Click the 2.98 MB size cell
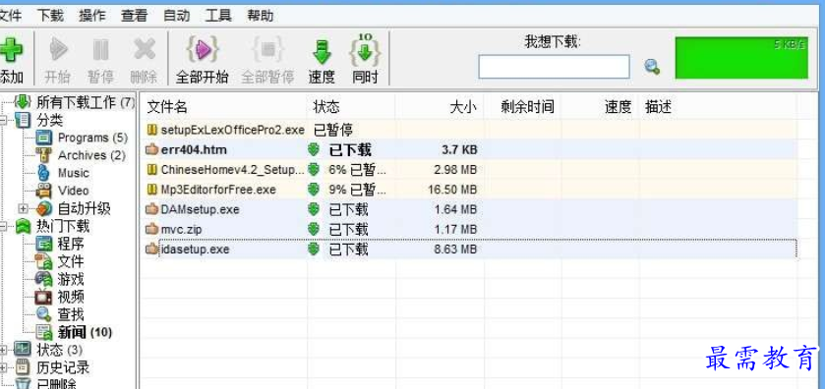Viewport: 825px width, 389px height. (x=455, y=170)
